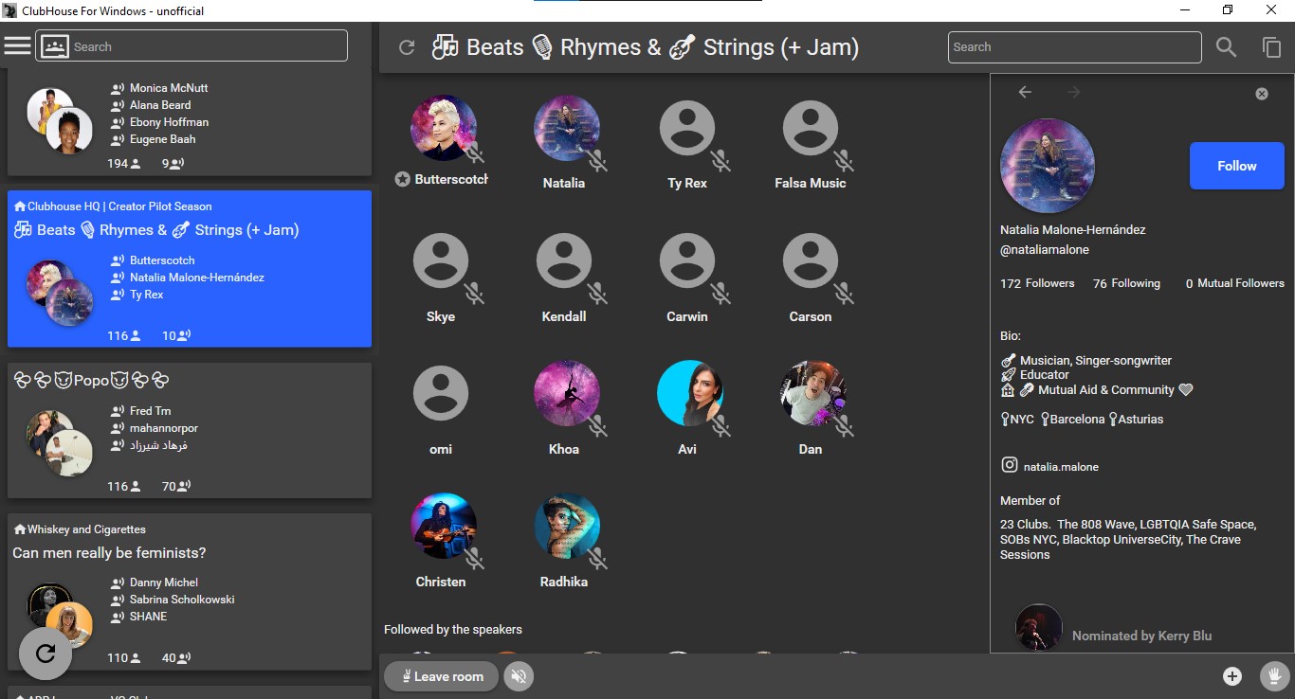
Task: Open Carwin's profile avatar
Action: coord(687,260)
